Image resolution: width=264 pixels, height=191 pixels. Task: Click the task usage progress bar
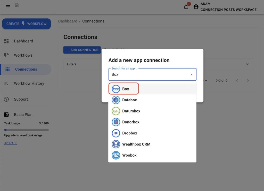coord(27,130)
